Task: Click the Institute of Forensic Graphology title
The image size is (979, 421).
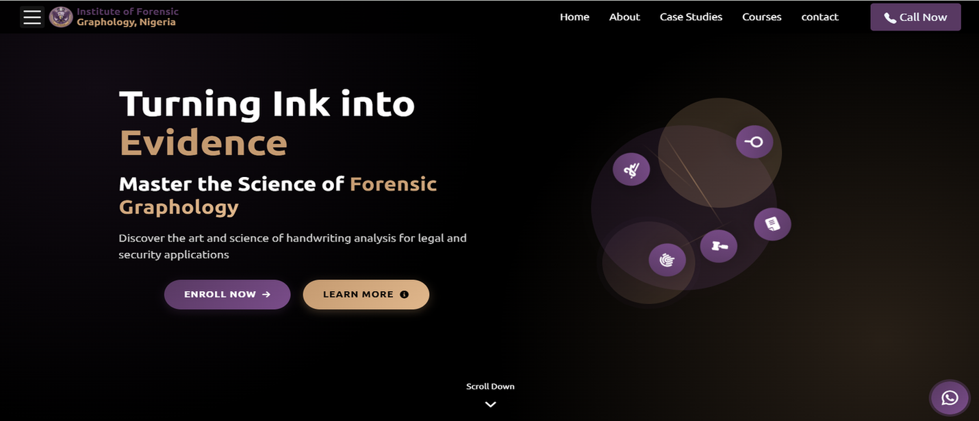Action: click(127, 17)
